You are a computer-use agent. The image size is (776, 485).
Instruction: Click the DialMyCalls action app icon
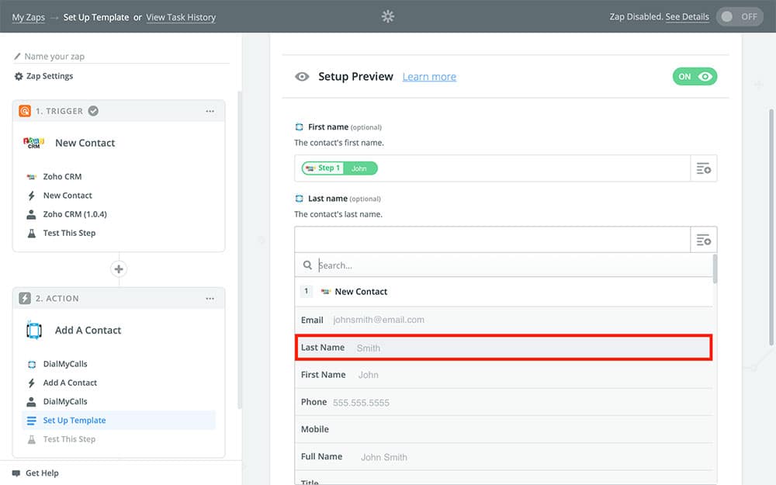(33, 331)
